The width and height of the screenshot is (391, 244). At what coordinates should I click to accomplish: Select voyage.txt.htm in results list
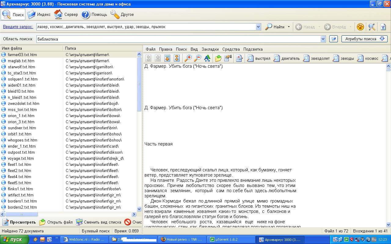[21, 158]
